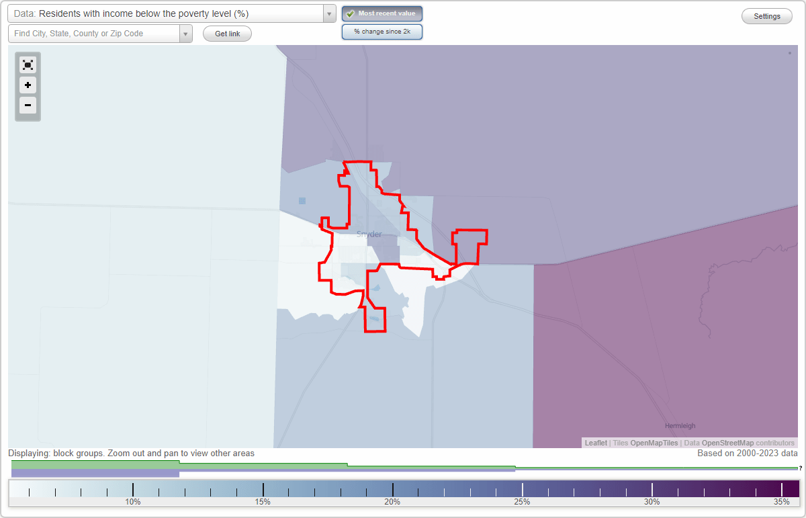Expand the city search dropdown arrow

(x=186, y=34)
